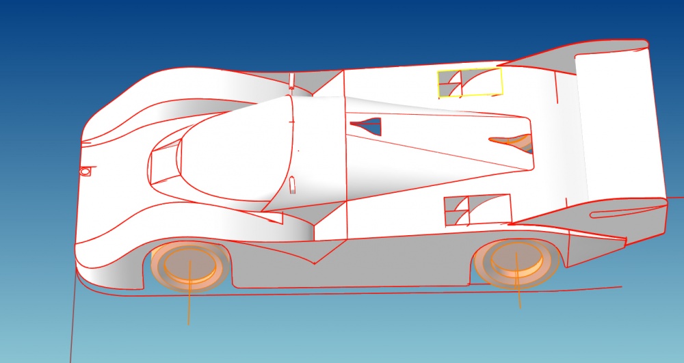Pick the yellow-outlined vent on the far side

[471, 82]
